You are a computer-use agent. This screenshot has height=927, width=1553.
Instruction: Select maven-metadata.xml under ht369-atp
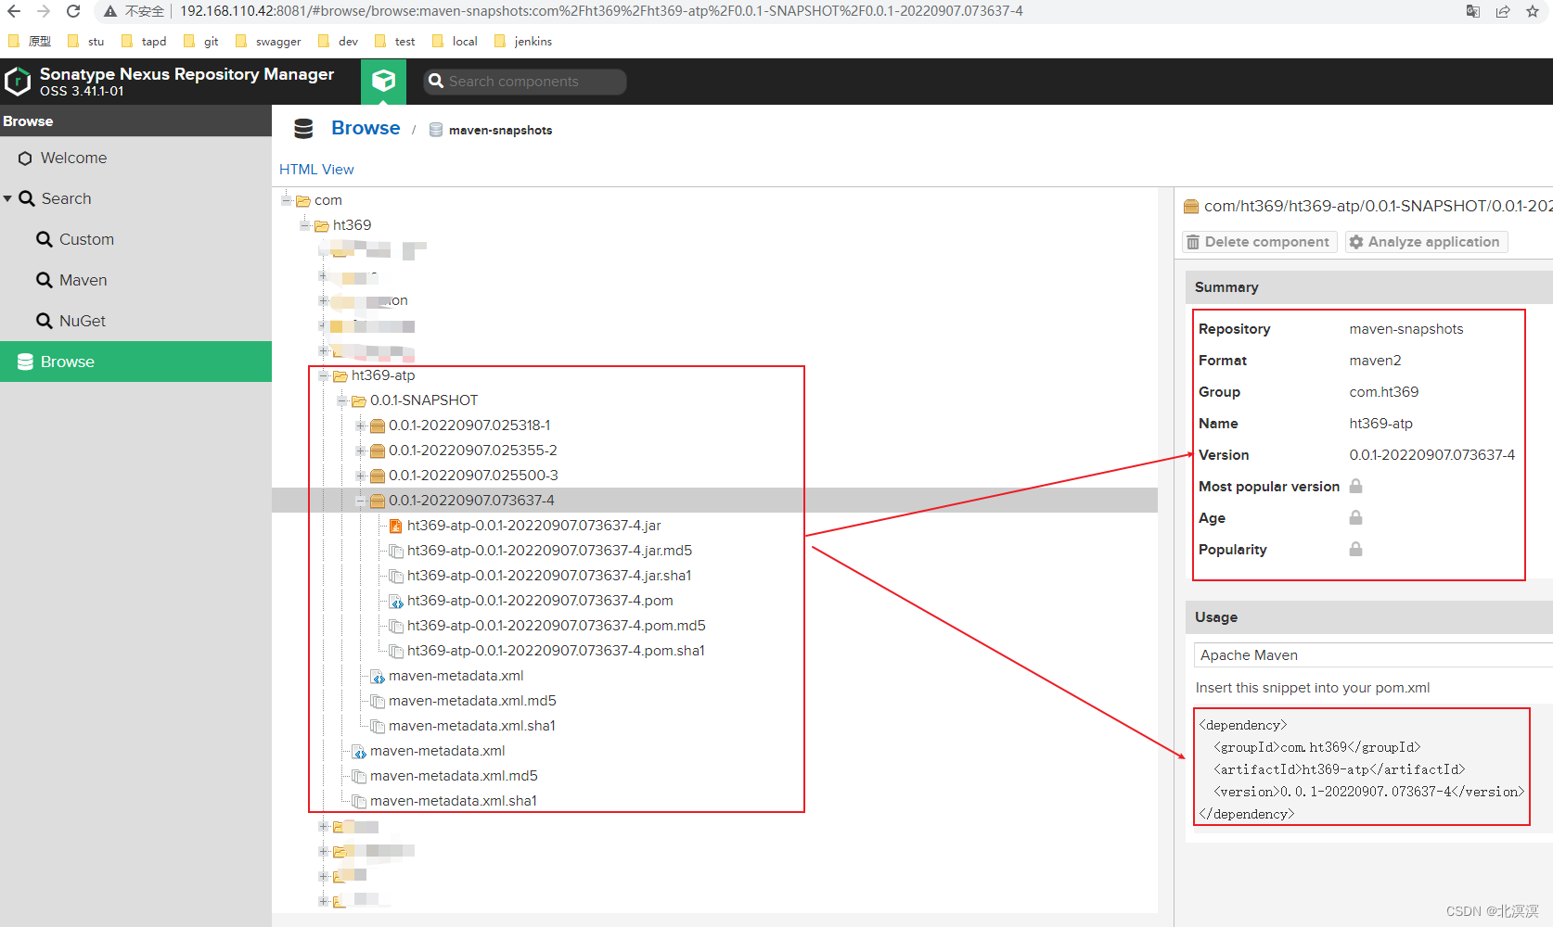point(437,751)
